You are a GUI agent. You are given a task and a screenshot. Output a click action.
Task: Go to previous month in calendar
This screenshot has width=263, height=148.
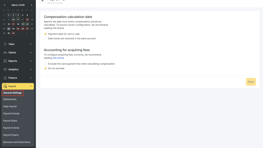click(4, 5)
